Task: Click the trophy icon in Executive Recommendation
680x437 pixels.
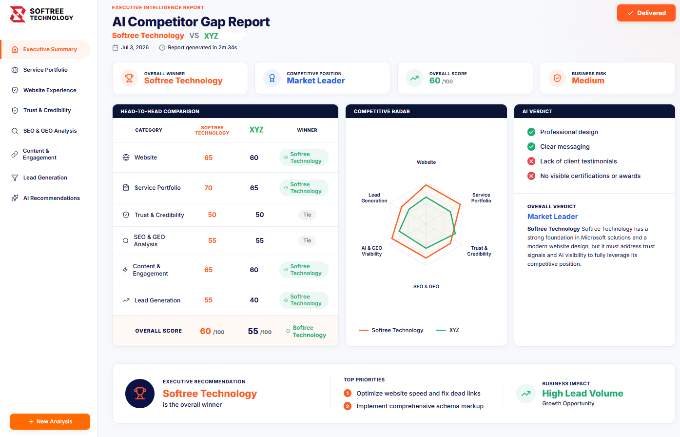Action: tap(140, 393)
